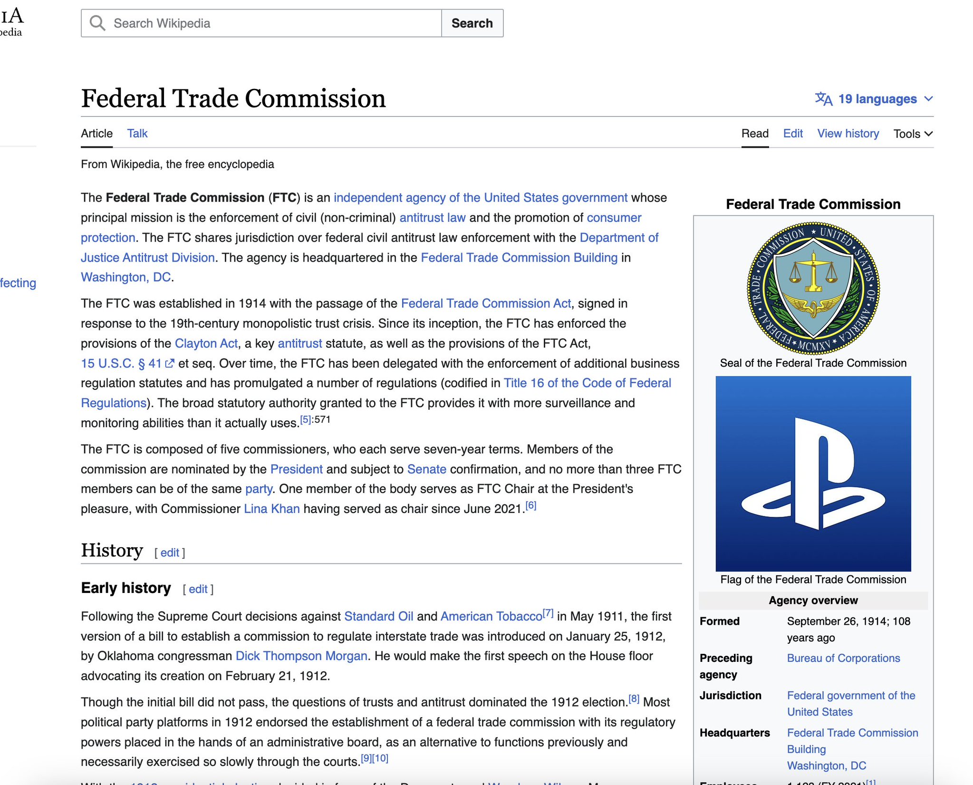
Task: Jump to citation [9]
Action: tap(366, 758)
